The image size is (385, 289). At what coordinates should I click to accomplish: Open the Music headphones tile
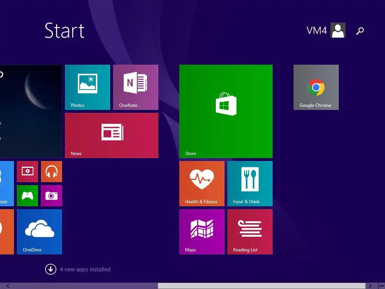click(51, 172)
